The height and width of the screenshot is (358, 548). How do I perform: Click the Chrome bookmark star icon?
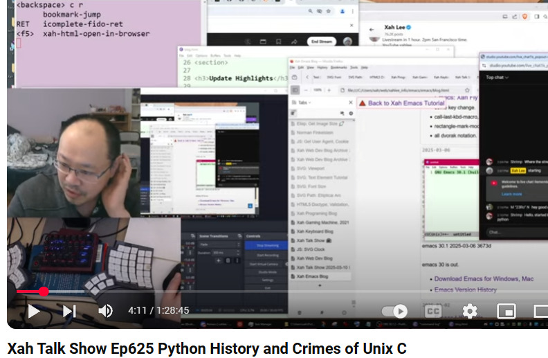[328, 11]
